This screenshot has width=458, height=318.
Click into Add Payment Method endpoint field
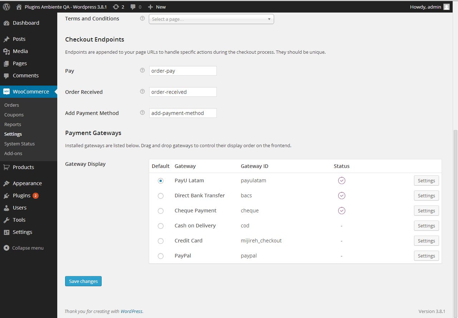(183, 113)
